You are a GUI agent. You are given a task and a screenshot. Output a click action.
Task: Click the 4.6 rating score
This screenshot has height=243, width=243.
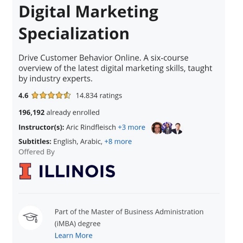(x=23, y=96)
